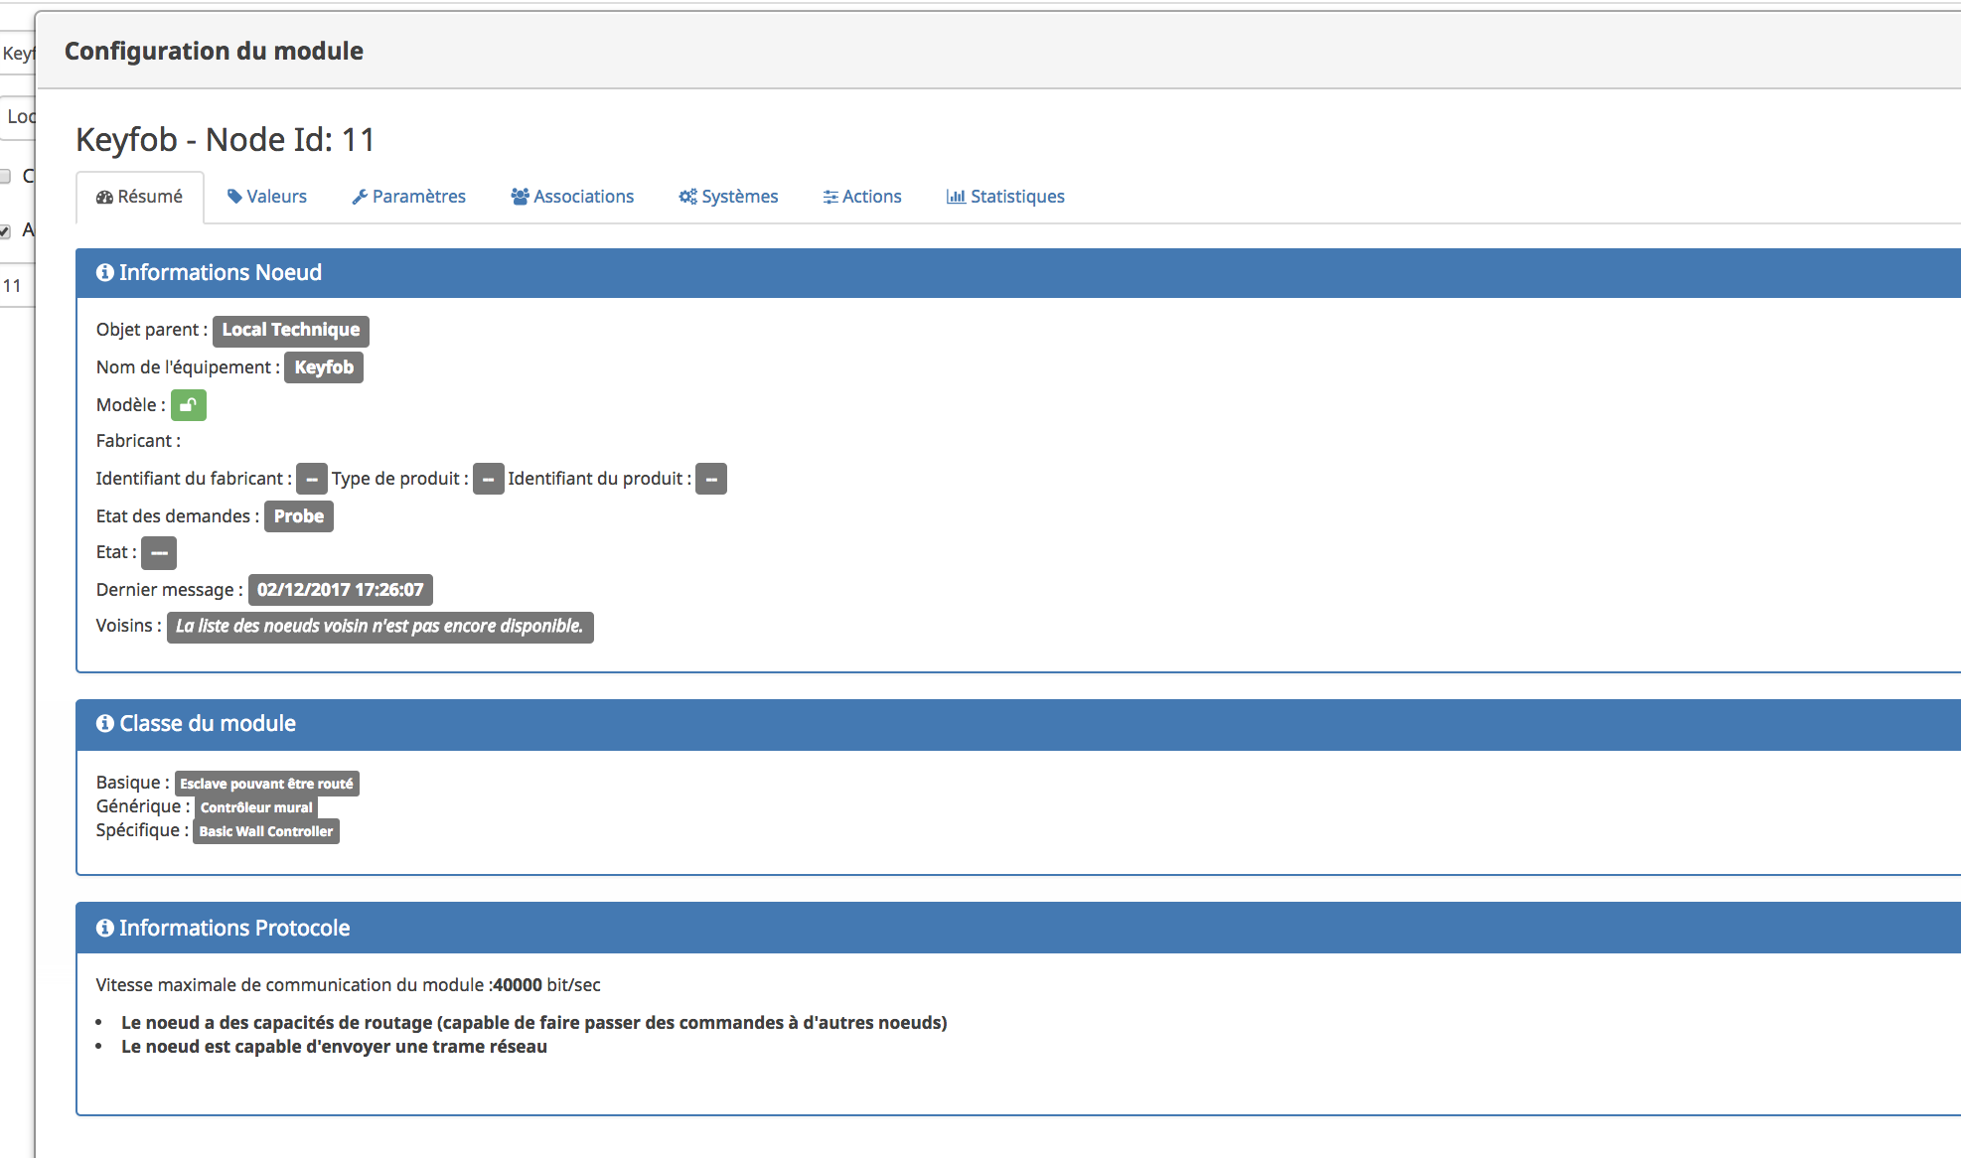Switch to the Valeurs tab
Image resolution: width=1961 pixels, height=1158 pixels.
coord(265,196)
